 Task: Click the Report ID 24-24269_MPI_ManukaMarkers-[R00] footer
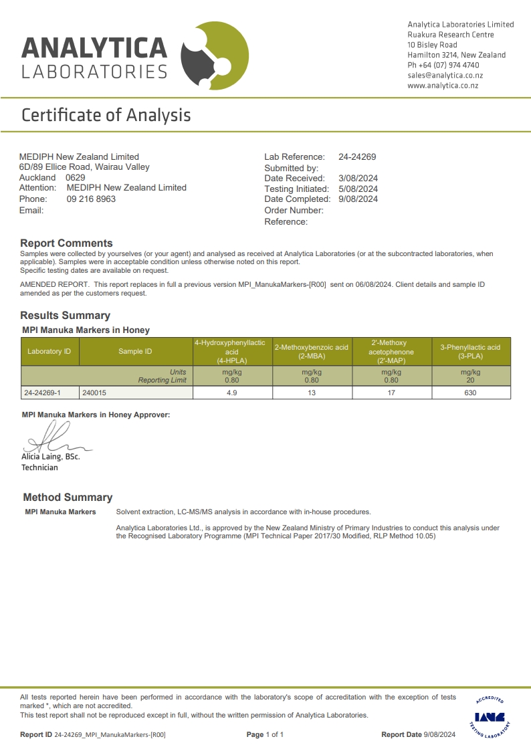coord(93,734)
